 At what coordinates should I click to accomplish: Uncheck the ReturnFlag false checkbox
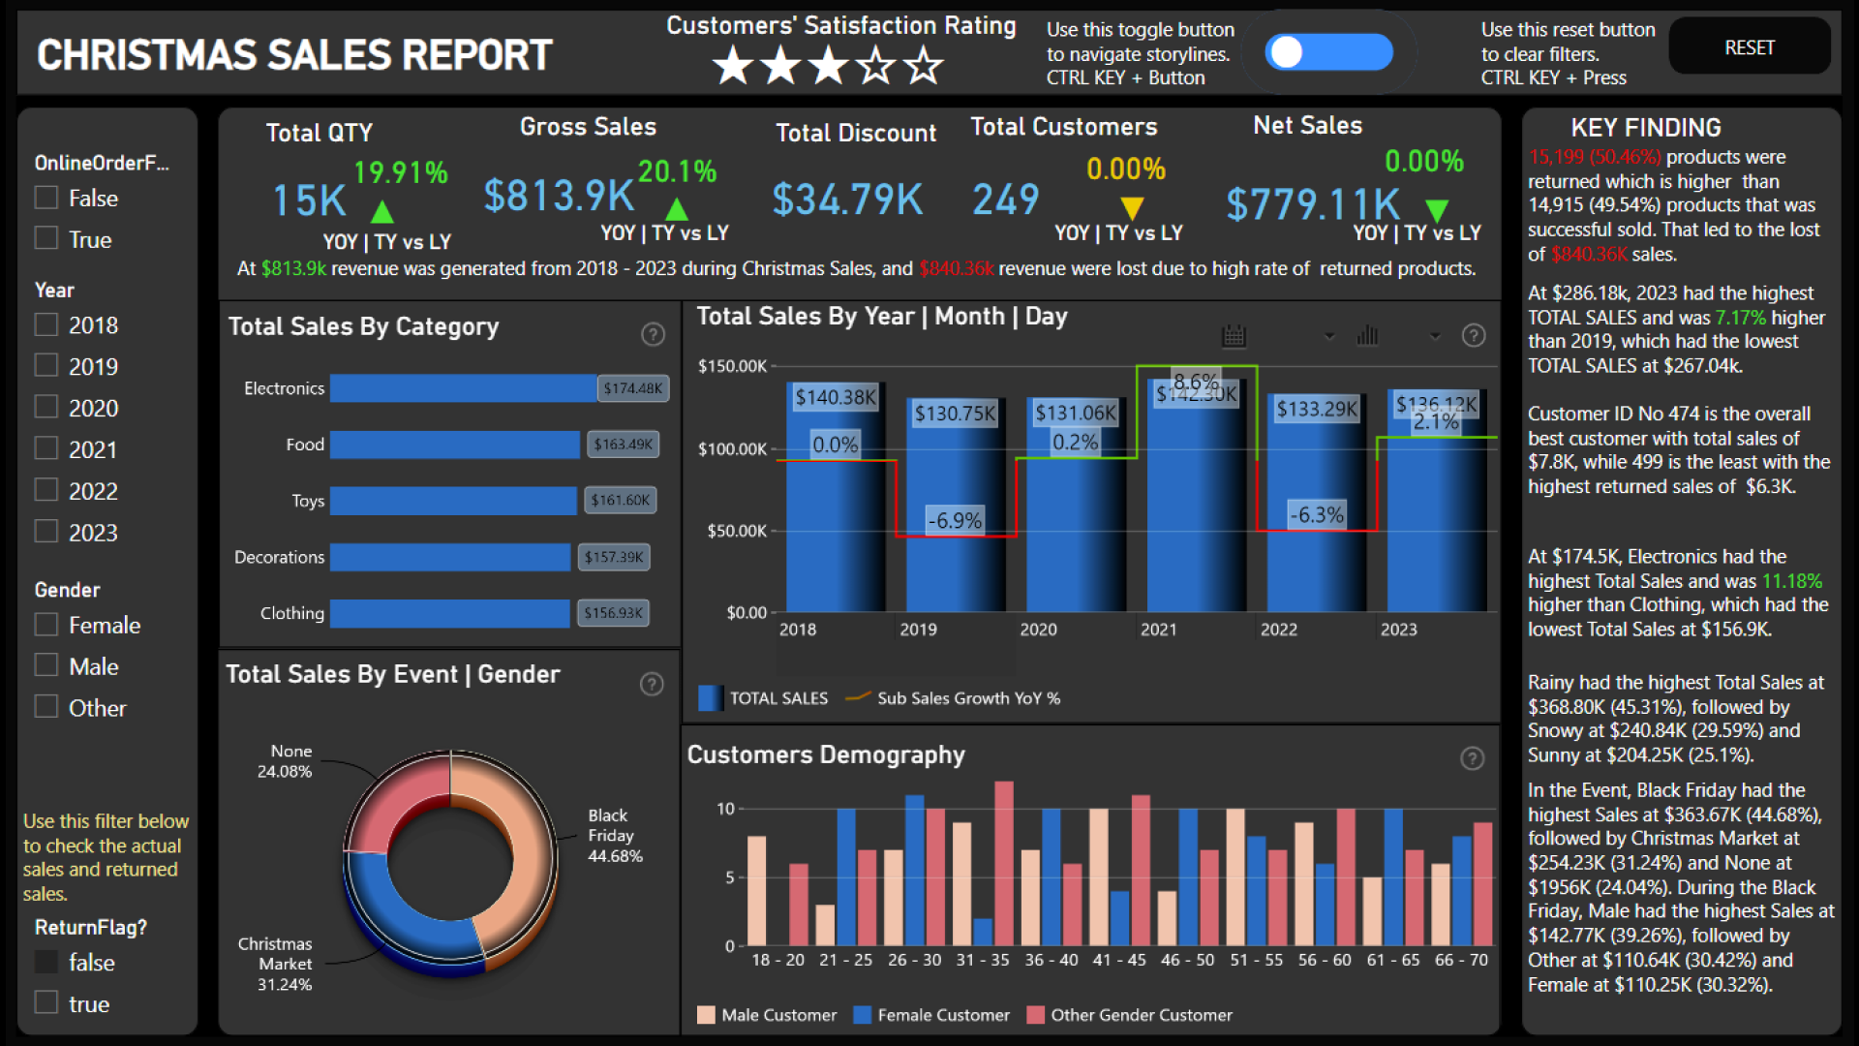point(46,962)
